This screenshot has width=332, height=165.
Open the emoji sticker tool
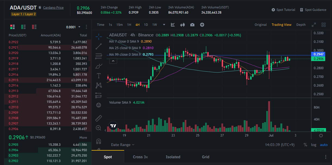coord(98,105)
